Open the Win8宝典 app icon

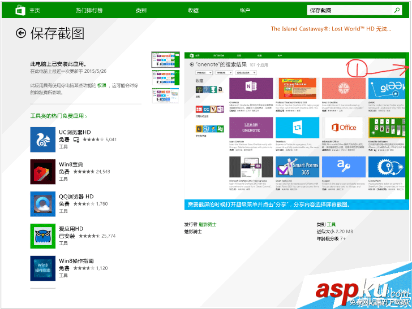[x=43, y=172]
